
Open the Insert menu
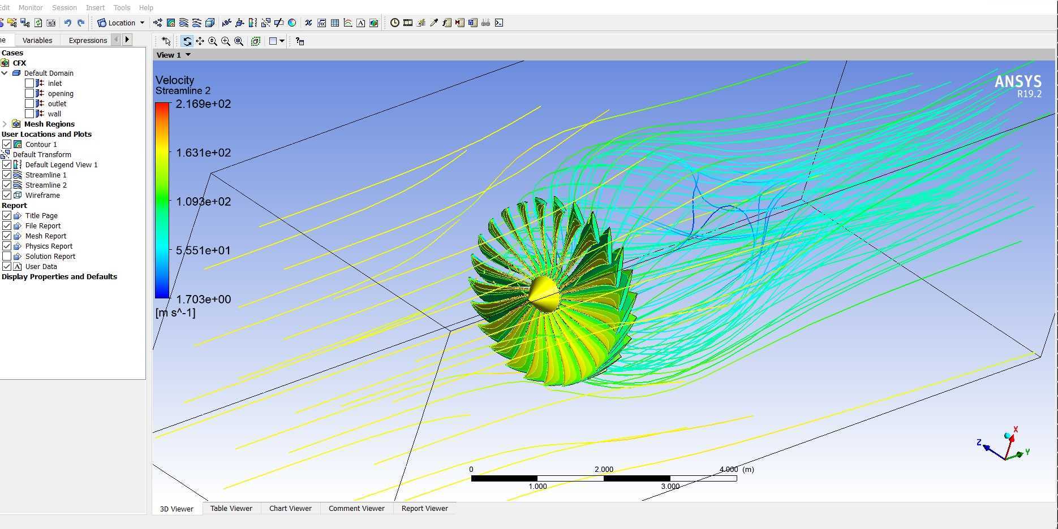point(95,7)
